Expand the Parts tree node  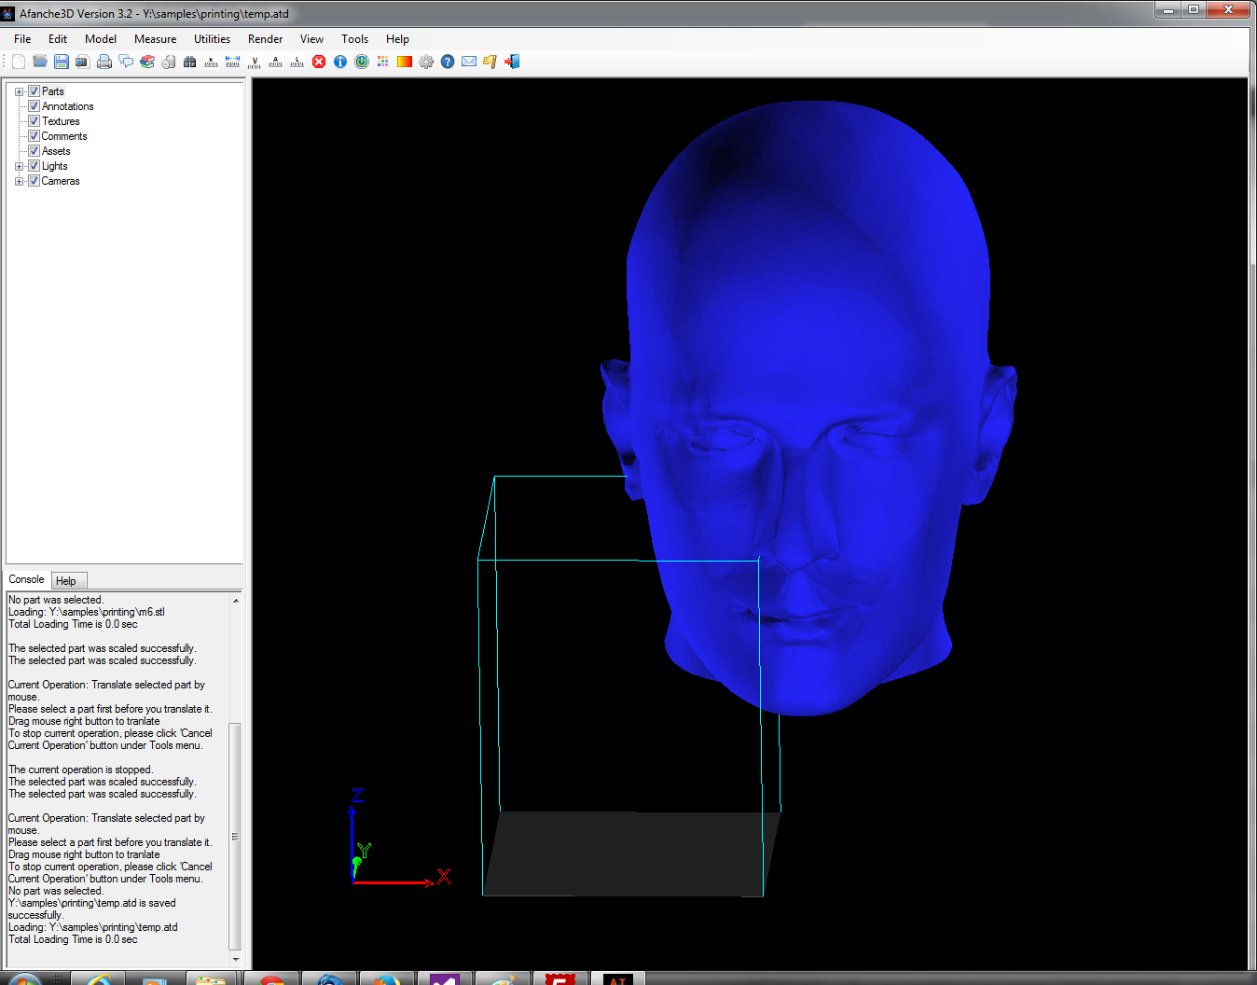(x=19, y=91)
